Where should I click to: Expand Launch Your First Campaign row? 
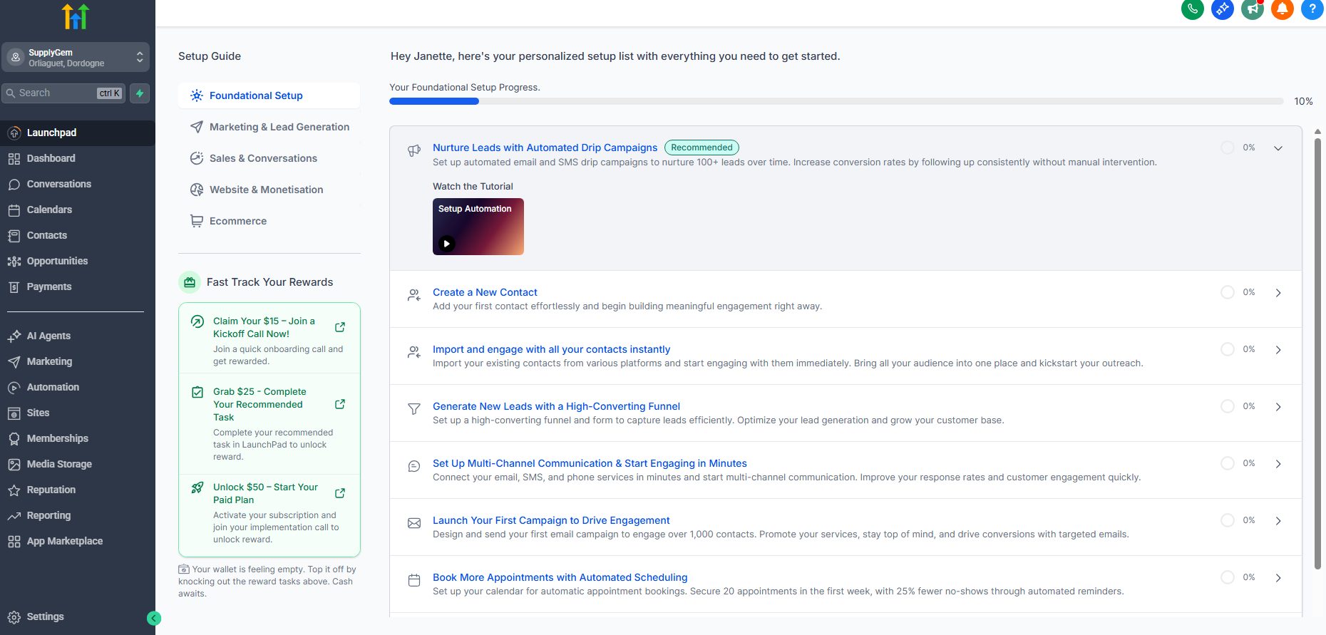point(1278,521)
